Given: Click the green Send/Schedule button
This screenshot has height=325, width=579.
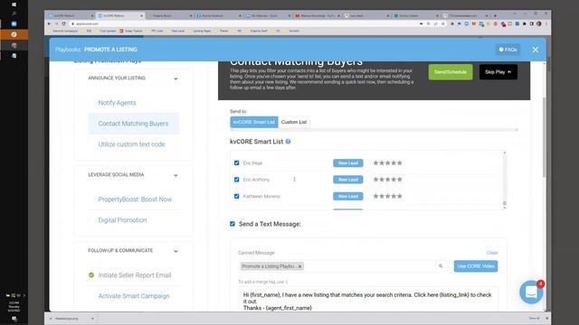Looking at the screenshot, I should [x=451, y=72].
